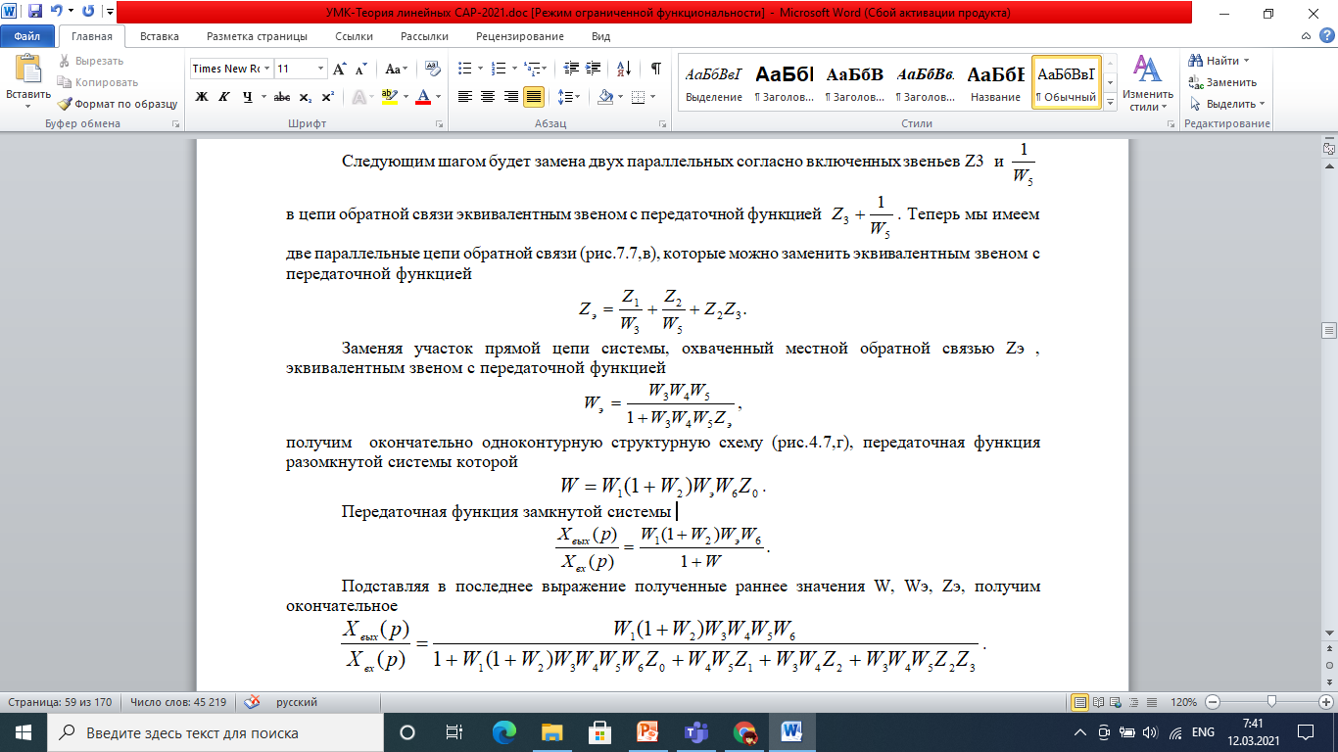The image size is (1338, 752).
Task: Apply the Выделение style
Action: [x=714, y=81]
